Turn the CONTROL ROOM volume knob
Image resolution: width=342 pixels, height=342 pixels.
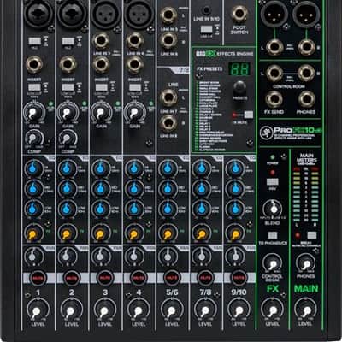pos(272,263)
